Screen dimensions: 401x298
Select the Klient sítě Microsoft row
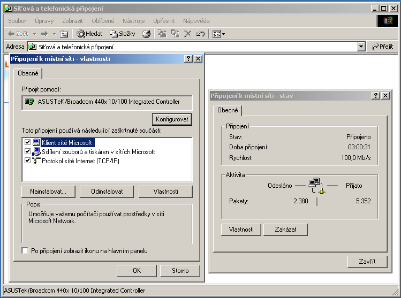pyautogui.click(x=66, y=143)
